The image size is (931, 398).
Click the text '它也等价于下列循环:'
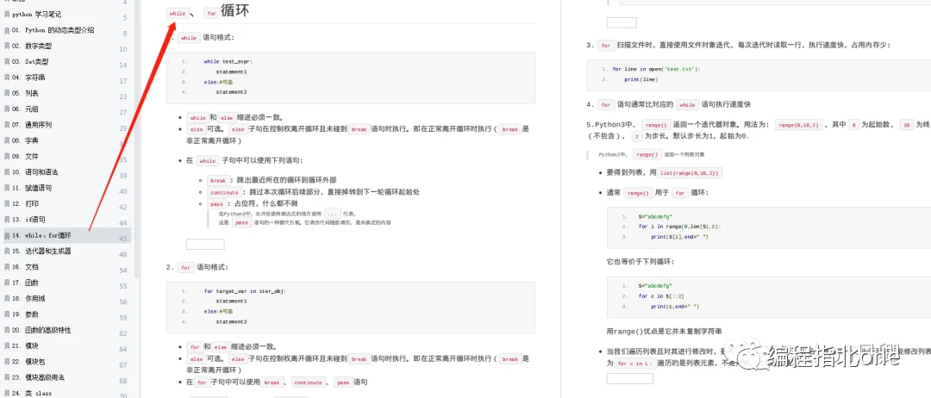tap(640, 262)
